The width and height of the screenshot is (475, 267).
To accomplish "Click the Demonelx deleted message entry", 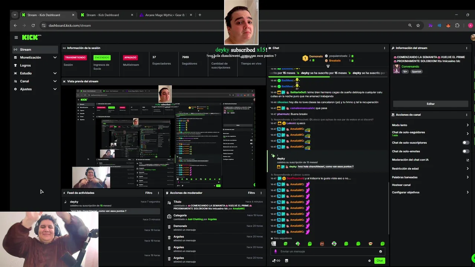I will click(214, 228).
